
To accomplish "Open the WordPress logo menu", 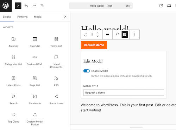I will (x=6, y=6).
